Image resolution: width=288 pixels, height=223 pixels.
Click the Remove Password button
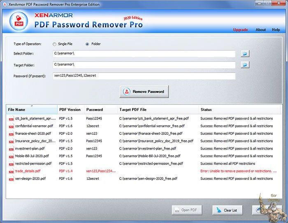click(144, 92)
